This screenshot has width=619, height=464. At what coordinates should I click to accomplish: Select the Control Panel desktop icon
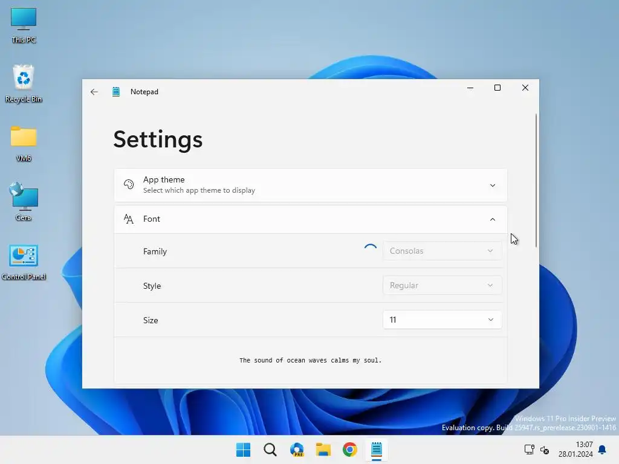coord(24,262)
